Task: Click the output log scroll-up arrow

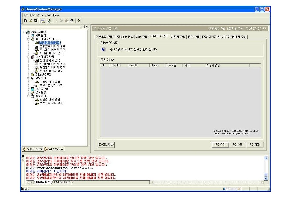Action: click(266, 158)
